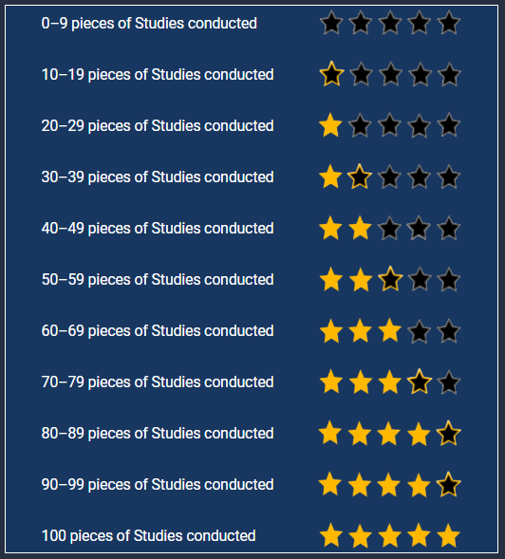Click the '100 pieces of Studies conducted' text
Screen dimensions: 505x559
[148, 535]
